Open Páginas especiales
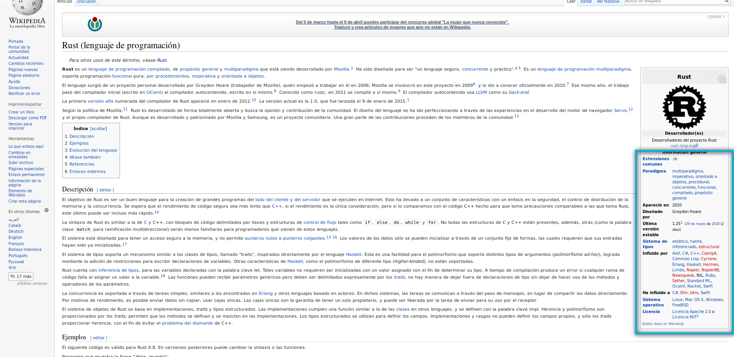This screenshot has height=357, width=734. click(26, 169)
